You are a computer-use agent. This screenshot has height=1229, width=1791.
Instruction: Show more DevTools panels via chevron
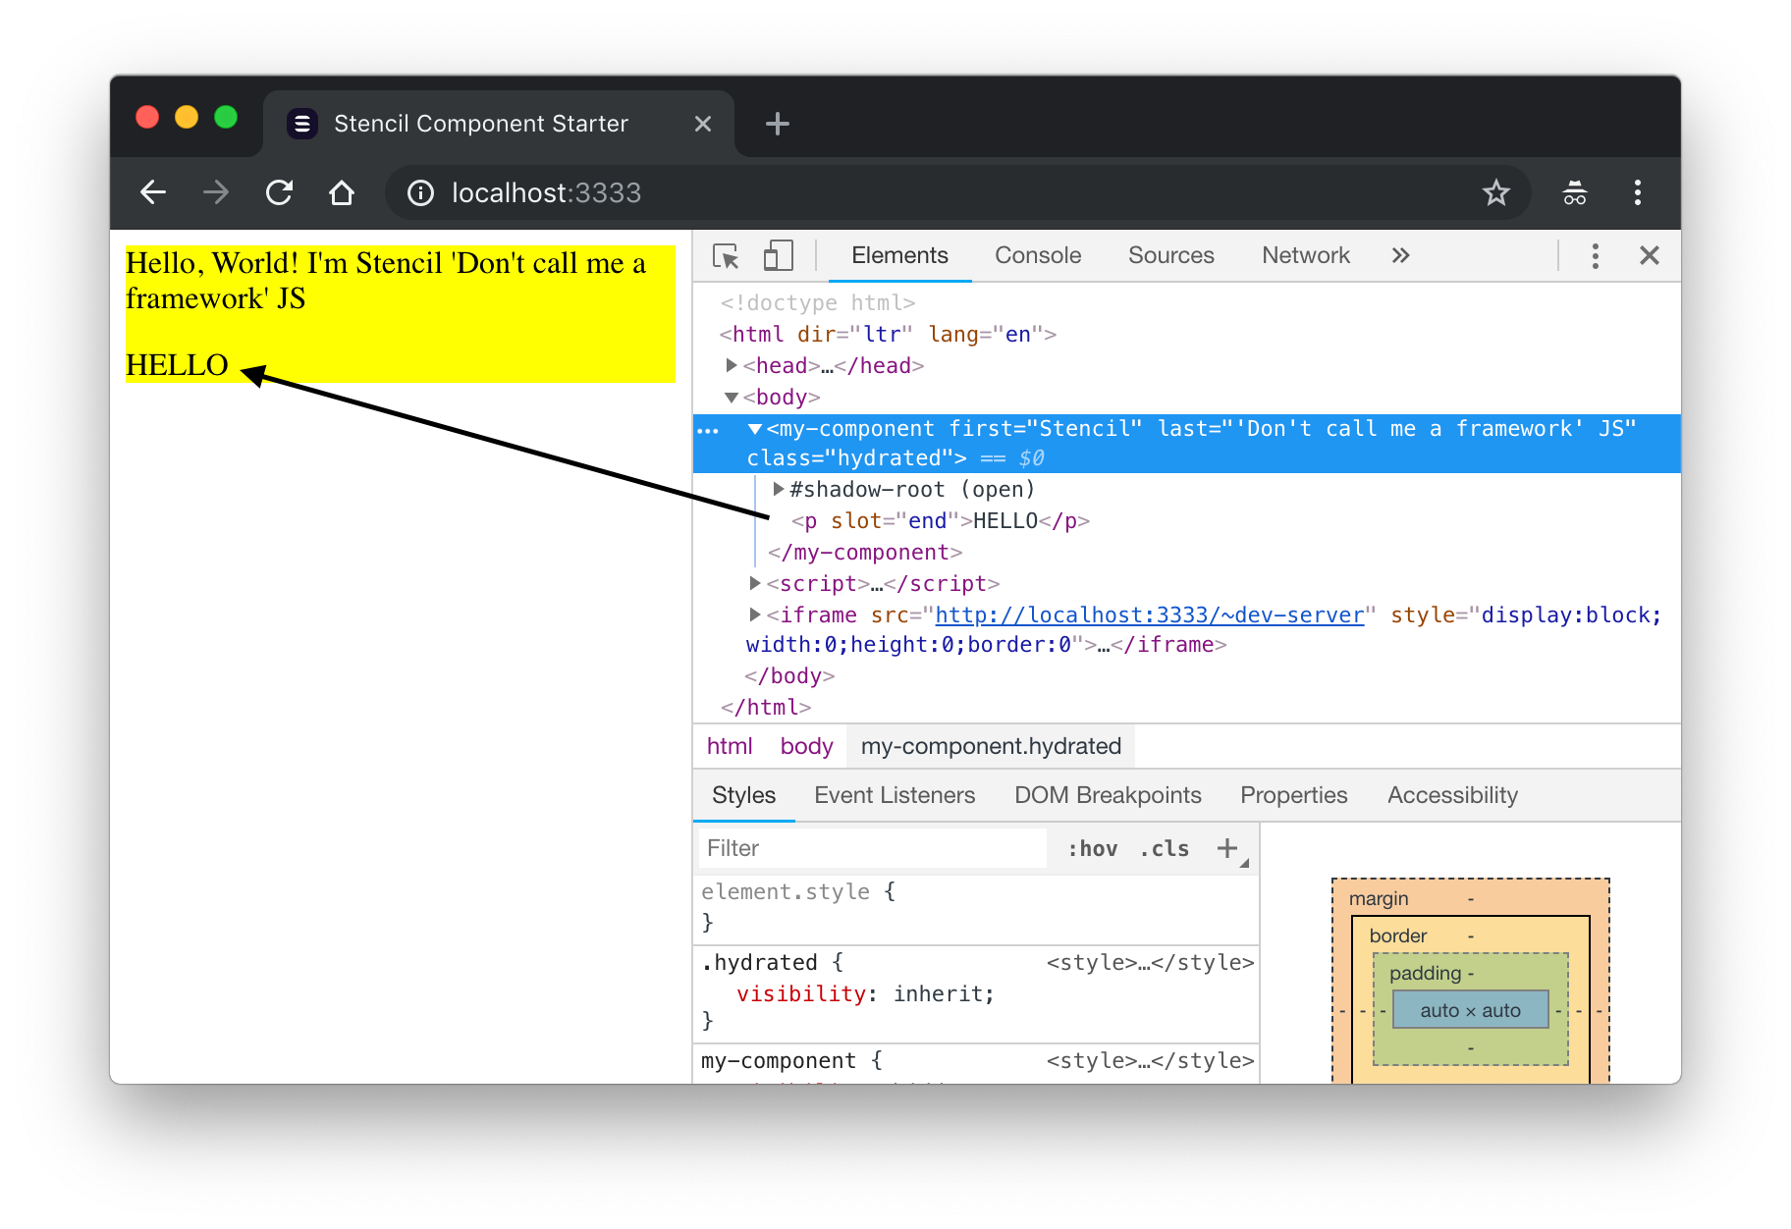click(x=1400, y=255)
